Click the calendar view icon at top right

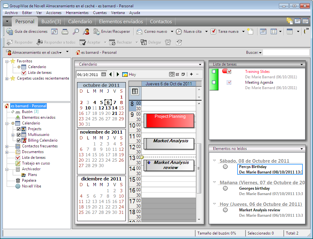pos(305,21)
